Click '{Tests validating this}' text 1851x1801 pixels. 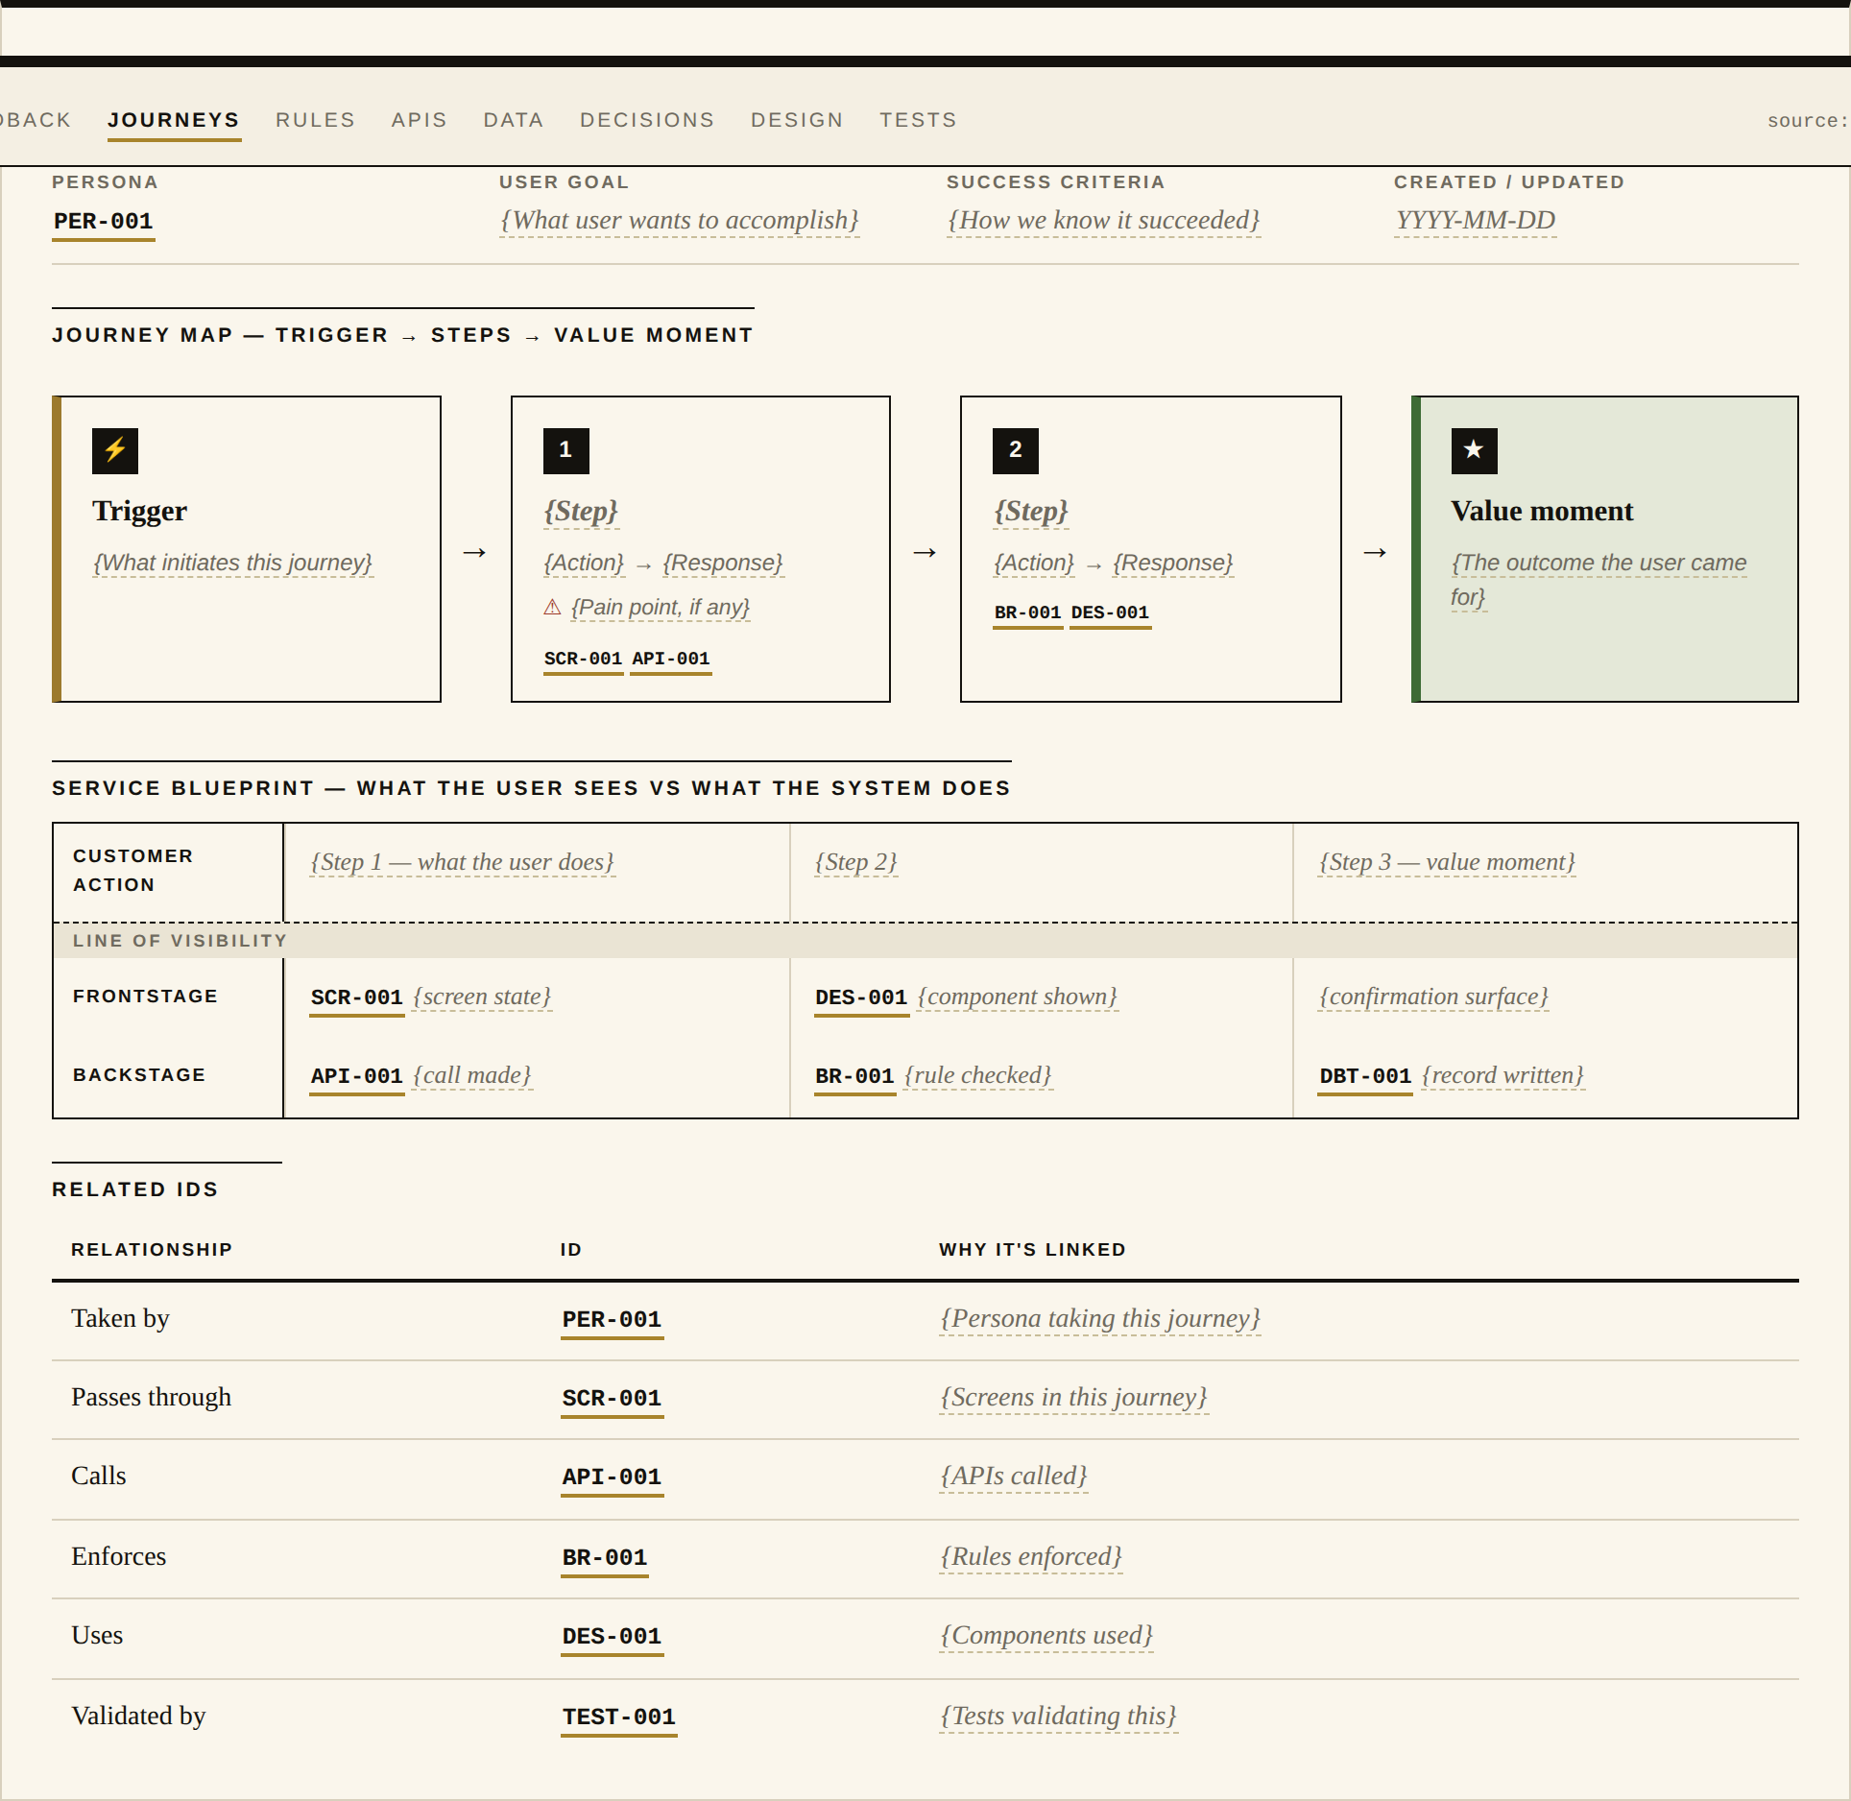pos(1059,1717)
